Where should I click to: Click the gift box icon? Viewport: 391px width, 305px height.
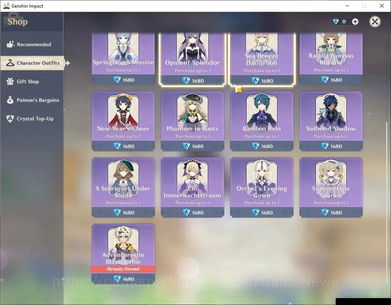[10, 81]
